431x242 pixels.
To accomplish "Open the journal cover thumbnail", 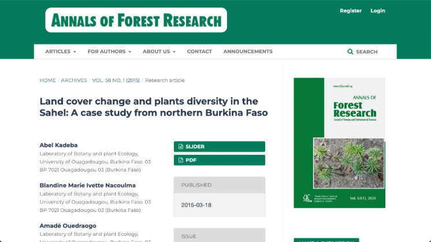I will click(339, 143).
